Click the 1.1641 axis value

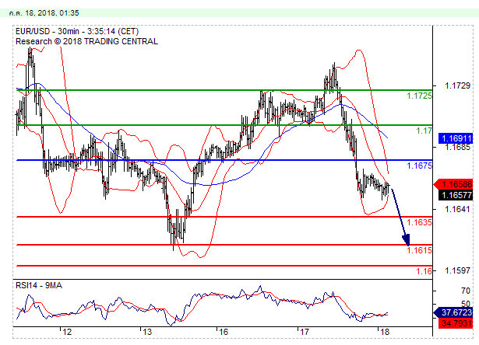(x=457, y=209)
